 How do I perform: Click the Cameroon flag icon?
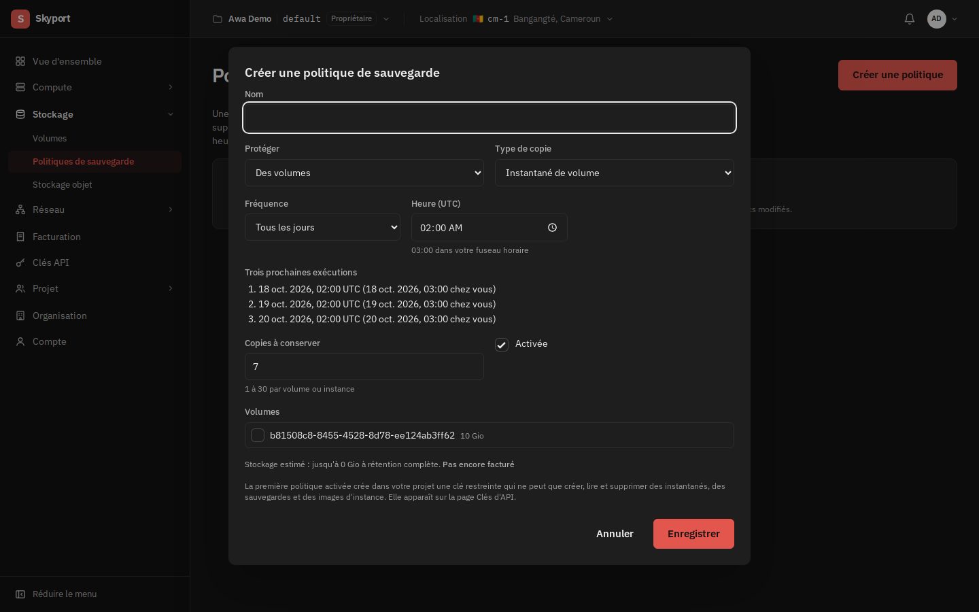pos(478,19)
